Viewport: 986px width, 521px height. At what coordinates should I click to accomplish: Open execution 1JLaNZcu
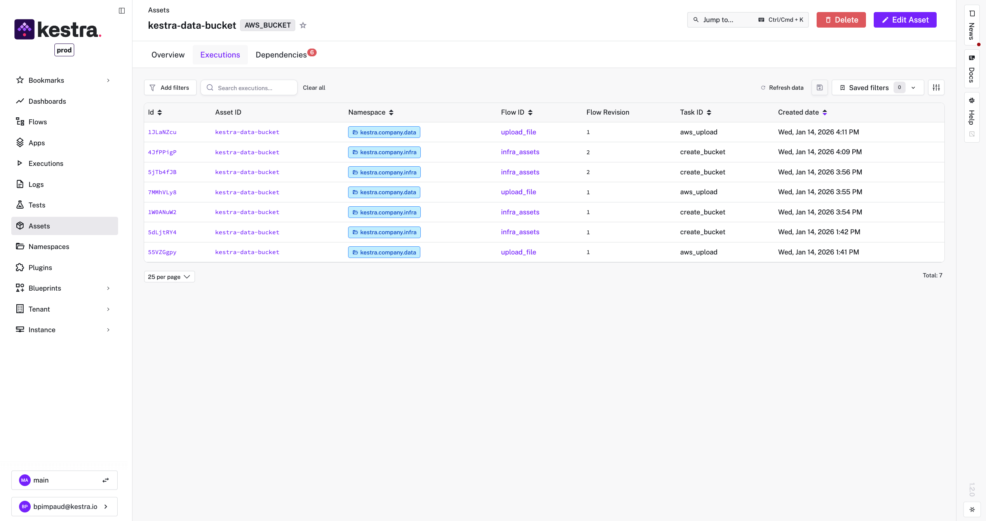coord(162,132)
